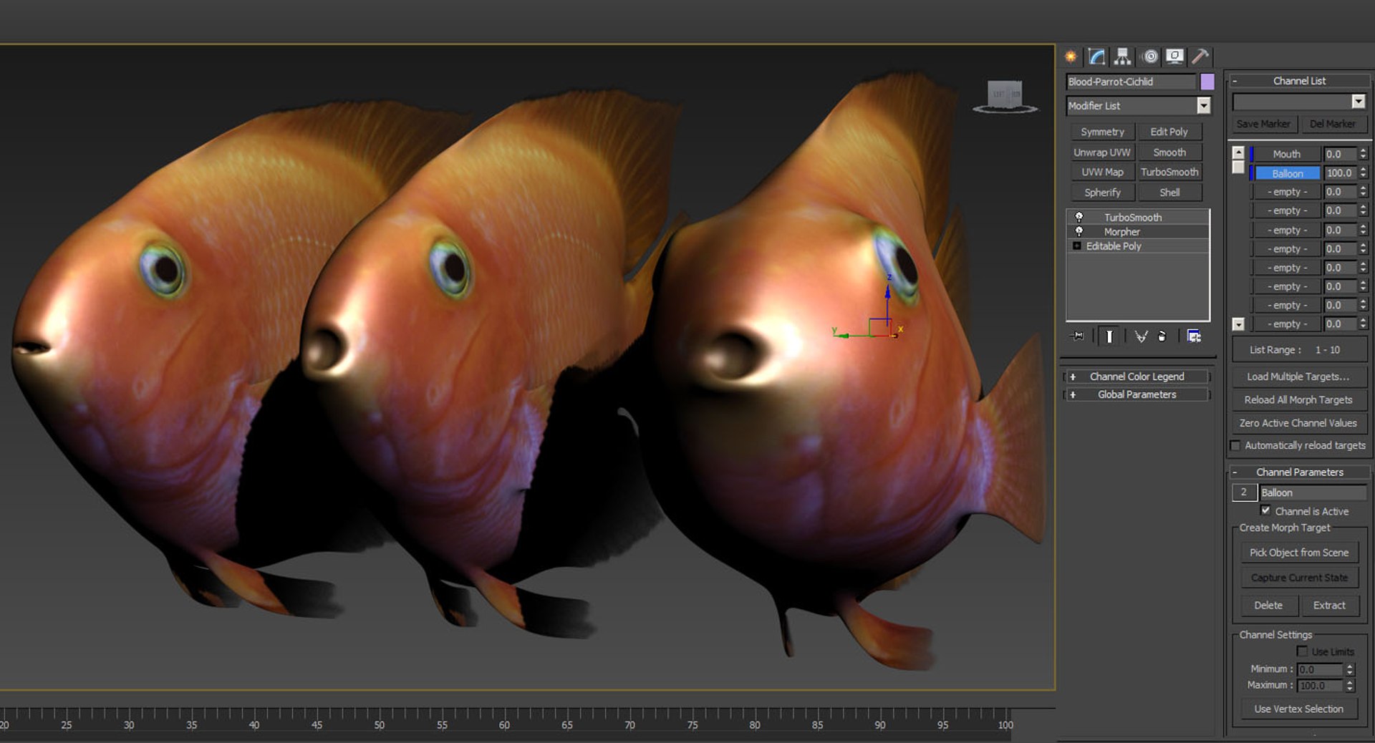This screenshot has width=1375, height=743.
Task: Switch to the Modify panel tab
Action: pos(1096,57)
